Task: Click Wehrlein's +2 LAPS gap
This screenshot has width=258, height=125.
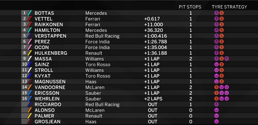Action: [x=152, y=99]
